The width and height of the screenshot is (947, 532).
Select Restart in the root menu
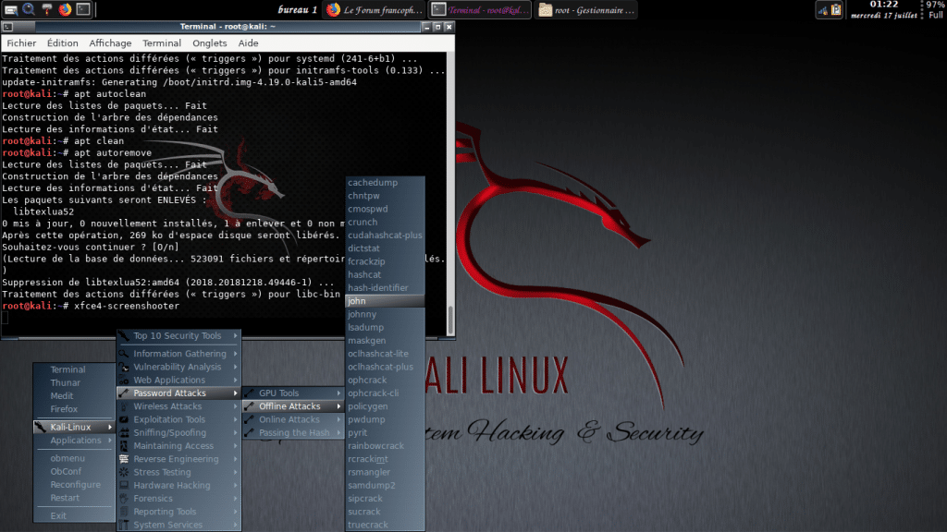click(x=74, y=498)
